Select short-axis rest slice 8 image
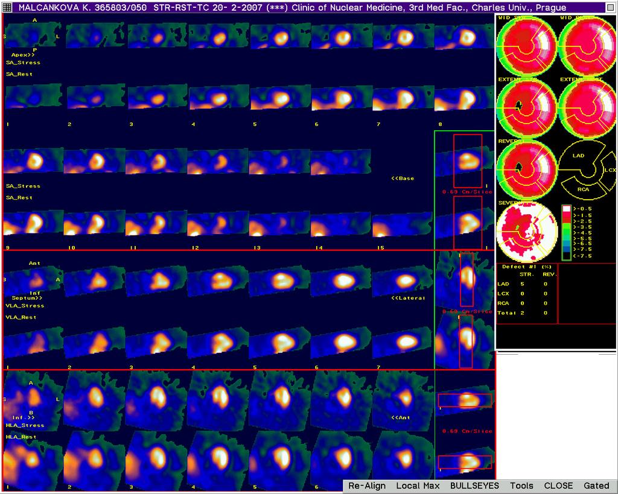This screenshot has width=618, height=494. coord(464,98)
